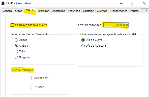The image size is (149, 97).
Task: Open the Apartados tab
Action: [59, 11]
